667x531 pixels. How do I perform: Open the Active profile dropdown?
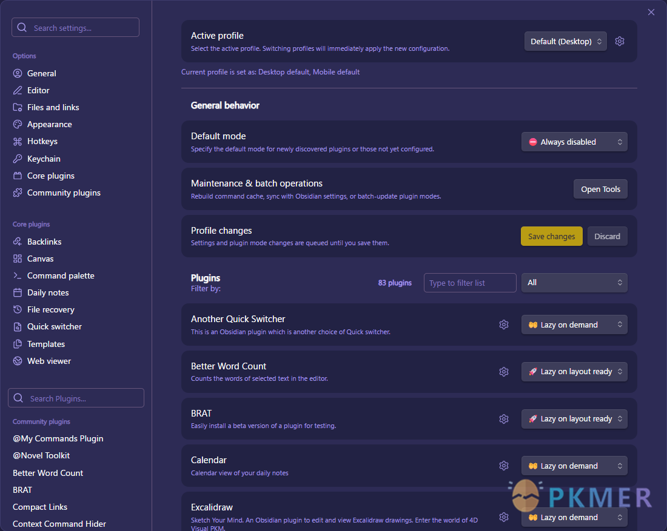565,41
